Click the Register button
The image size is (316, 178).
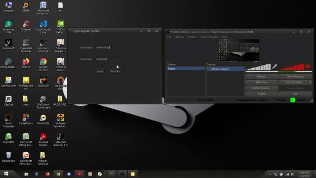116,71
